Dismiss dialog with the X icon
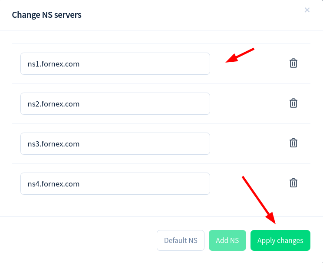Viewport: 323px width, 263px height. coord(307,10)
